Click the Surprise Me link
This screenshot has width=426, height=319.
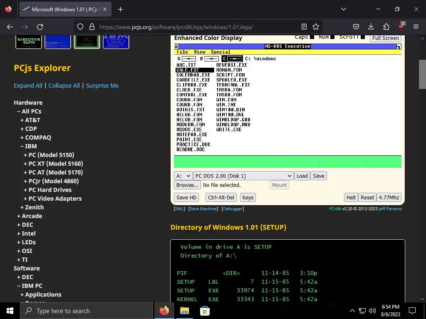pyautogui.click(x=102, y=86)
